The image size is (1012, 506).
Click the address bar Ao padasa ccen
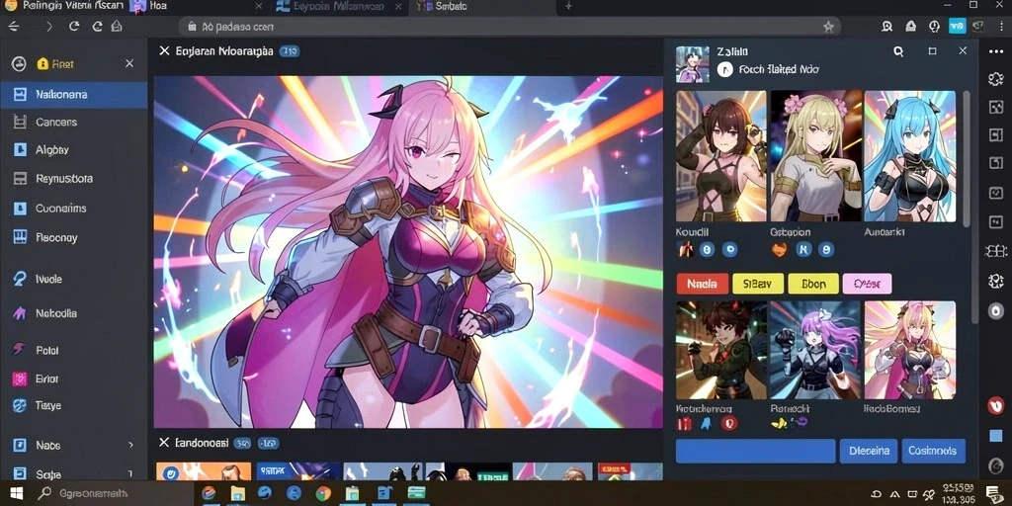(x=510, y=27)
